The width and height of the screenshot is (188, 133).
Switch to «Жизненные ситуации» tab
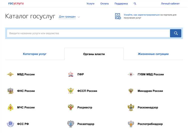click(153, 54)
